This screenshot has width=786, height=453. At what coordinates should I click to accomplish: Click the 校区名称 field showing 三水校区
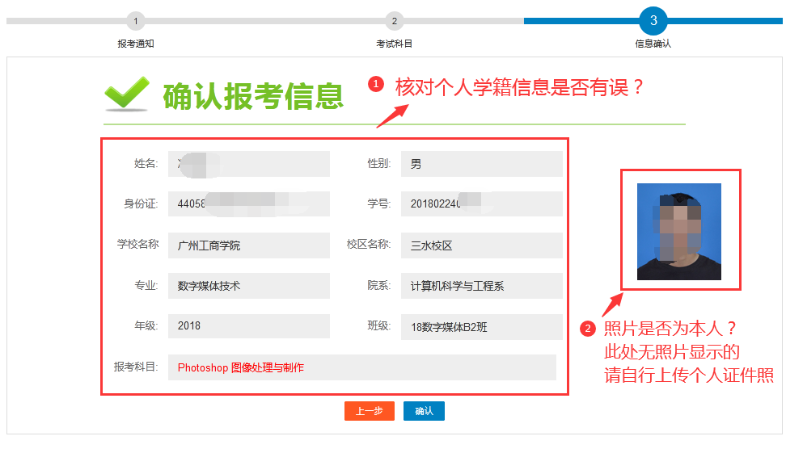pyautogui.click(x=481, y=245)
